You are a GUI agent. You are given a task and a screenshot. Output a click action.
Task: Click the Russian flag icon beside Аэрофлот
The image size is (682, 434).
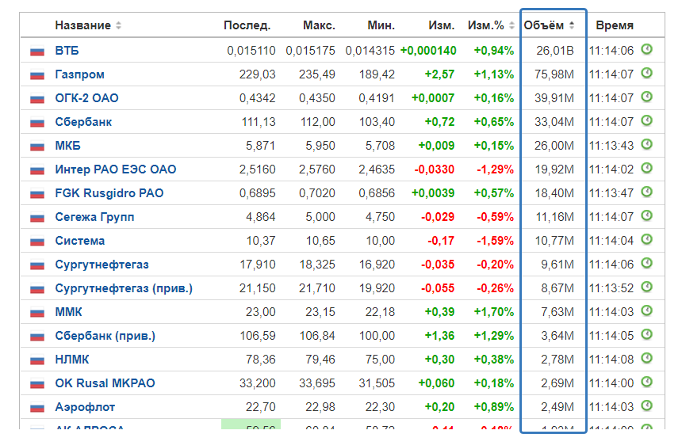pos(37,408)
